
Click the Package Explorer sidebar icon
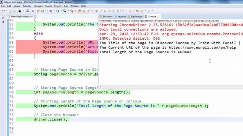3,18
